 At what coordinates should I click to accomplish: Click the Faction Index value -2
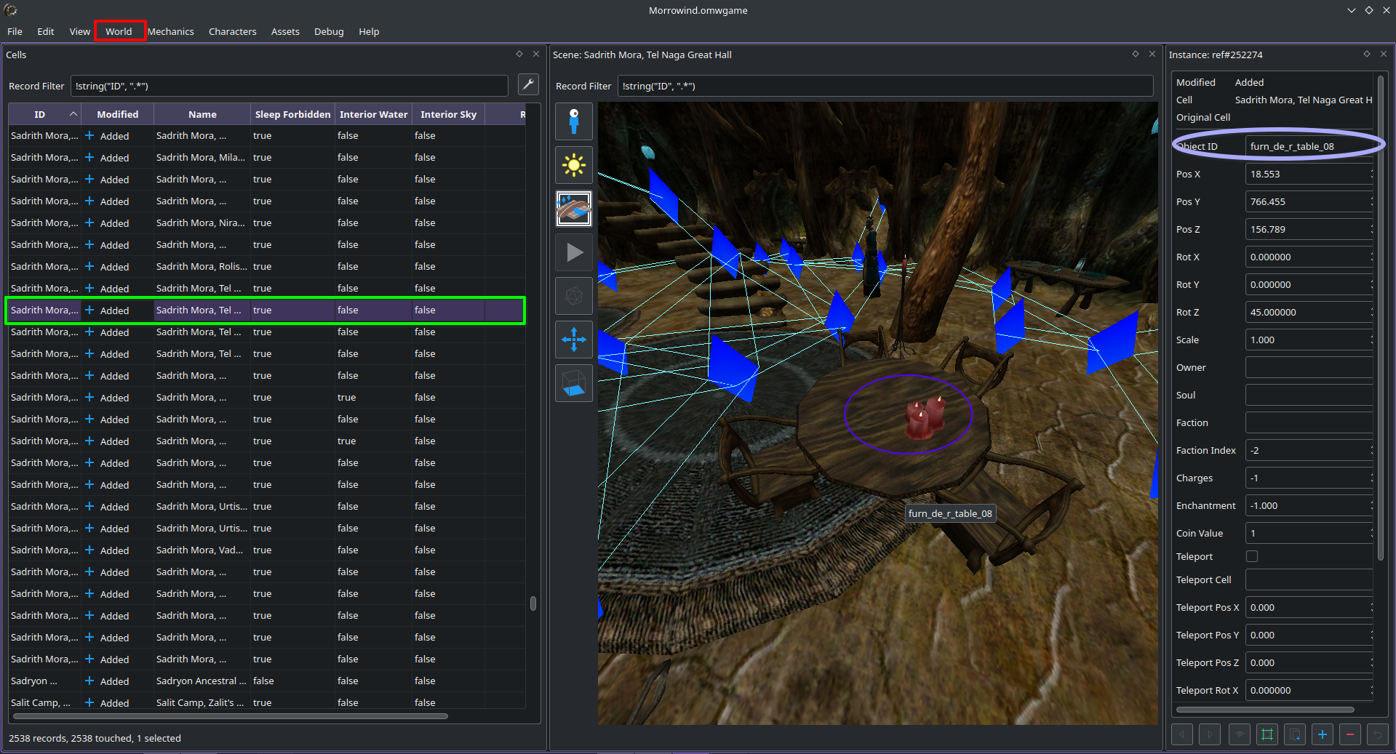[1309, 450]
